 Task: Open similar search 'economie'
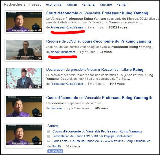[x=54, y=5]
